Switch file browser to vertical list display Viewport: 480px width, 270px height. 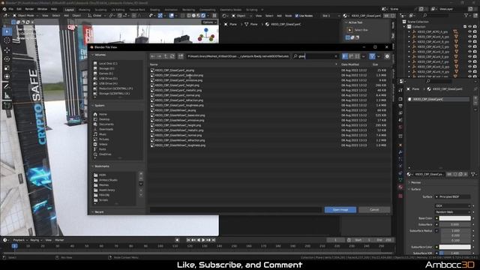pyautogui.click(x=345, y=56)
